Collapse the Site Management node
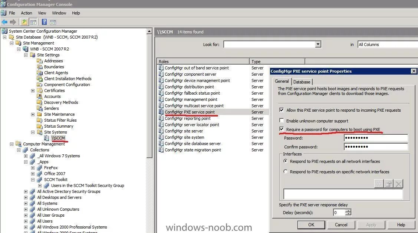Screen dimensions: 418x233 [x=12, y=43]
